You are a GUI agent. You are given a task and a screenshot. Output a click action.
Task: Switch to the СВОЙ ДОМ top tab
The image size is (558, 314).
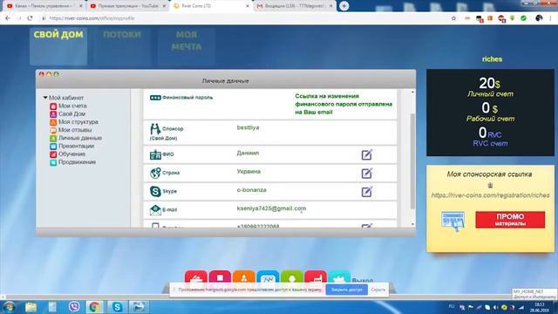click(58, 46)
